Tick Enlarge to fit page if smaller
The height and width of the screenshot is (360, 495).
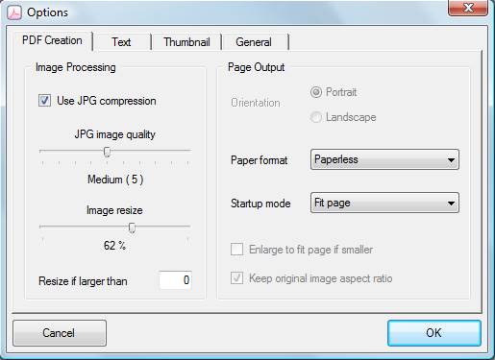236,250
